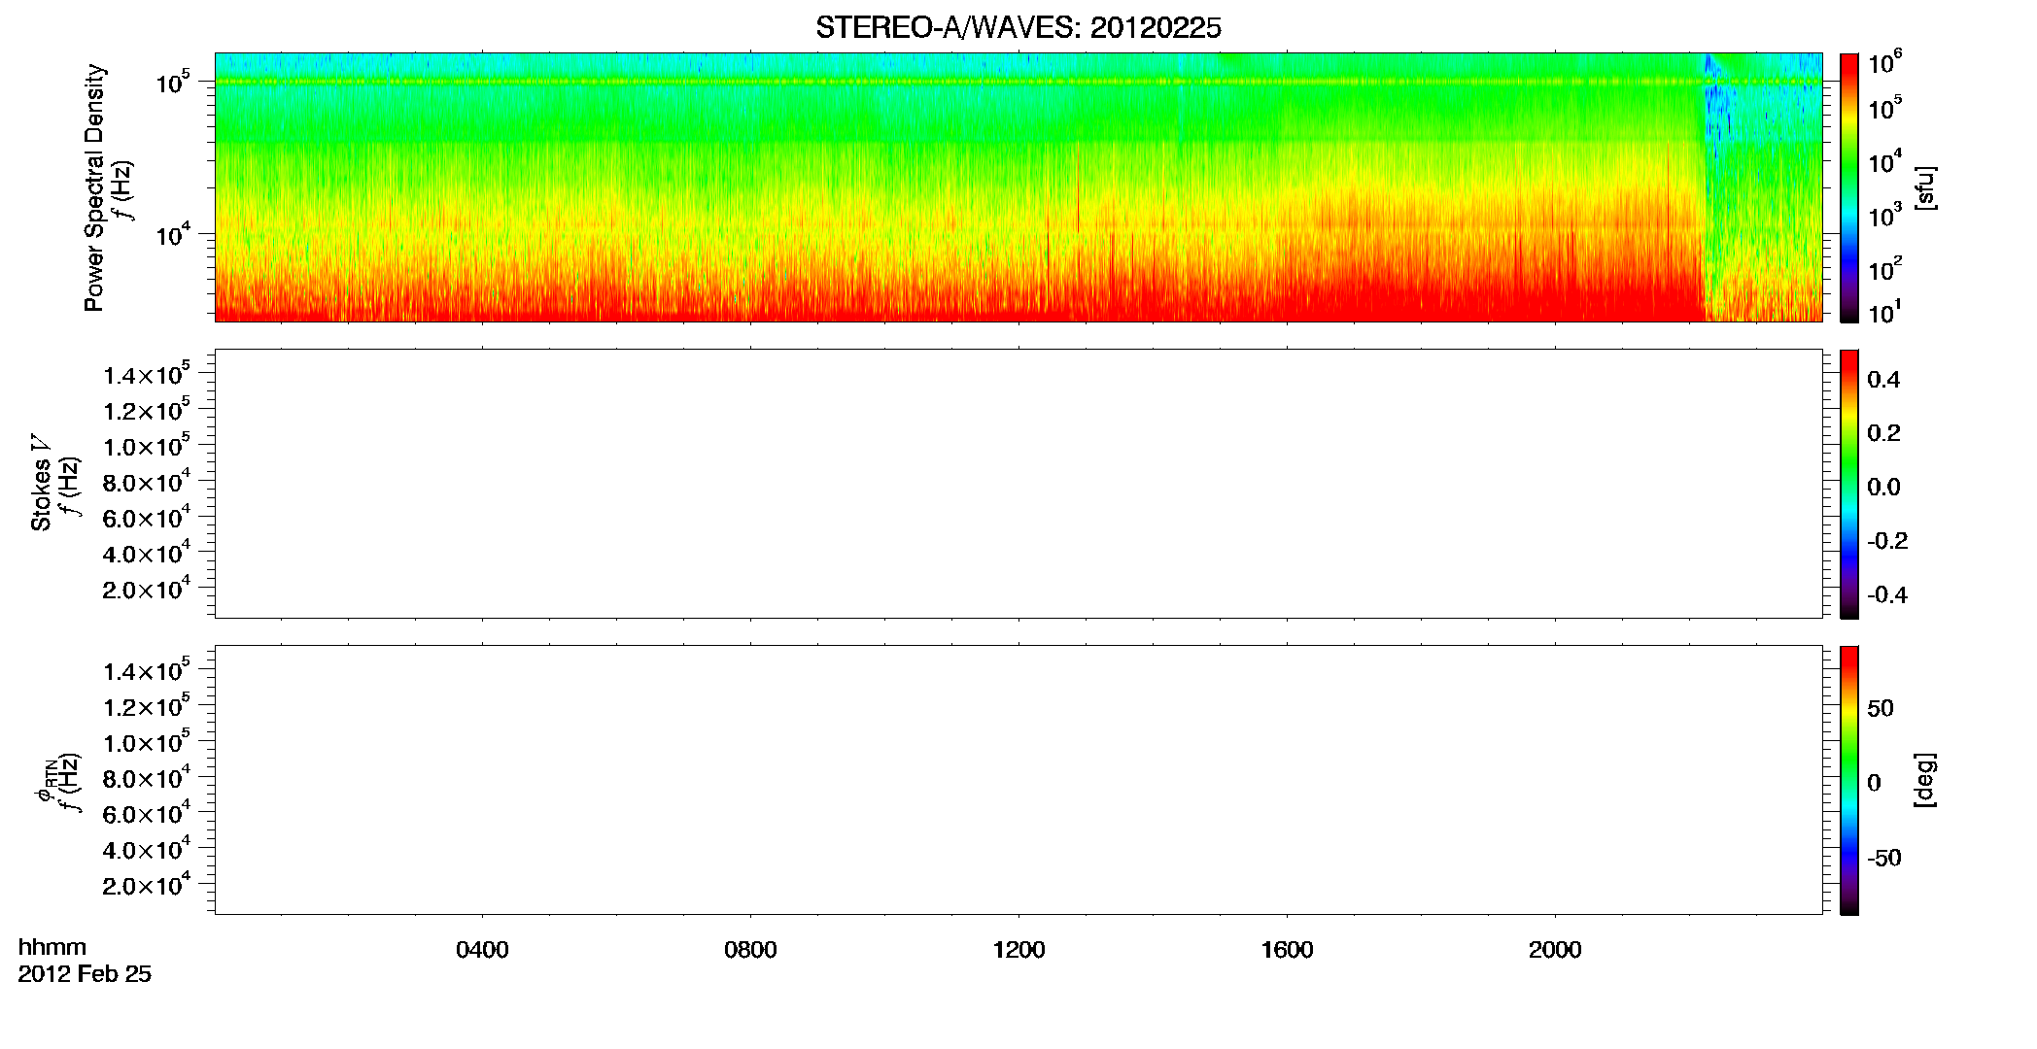Click the 1200 time tick label
2037x1049 pixels.
(x=1018, y=950)
